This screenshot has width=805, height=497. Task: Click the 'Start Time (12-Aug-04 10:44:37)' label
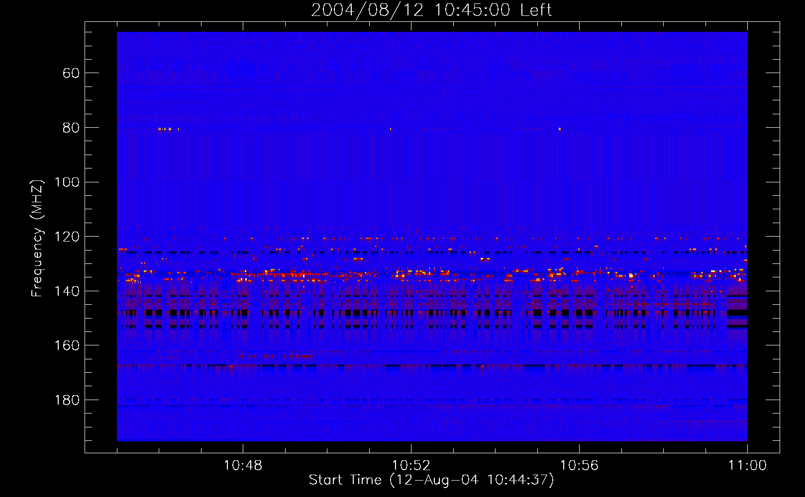pos(431,480)
